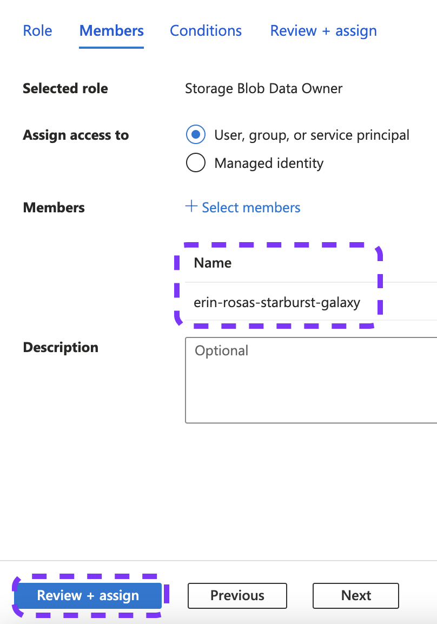Viewport: 437px width, 624px height.
Task: Select the User, group, or service principal radio
Action: pyautogui.click(x=196, y=135)
